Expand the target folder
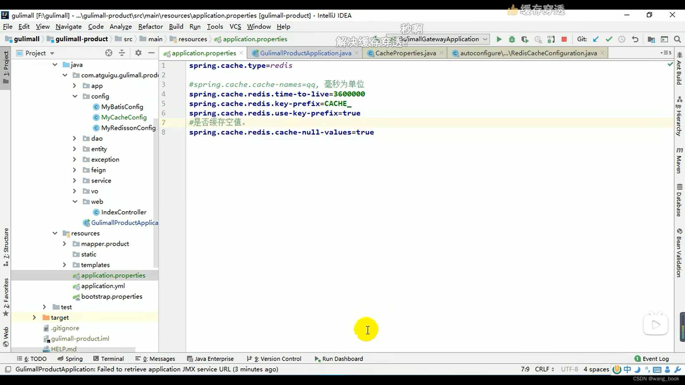685x385 pixels. tap(34, 317)
